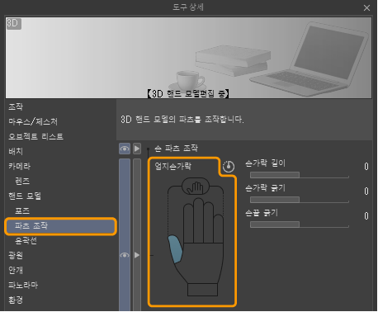Select the index finger in hand diagram
Viewport: 378px width, 312px height.
188,224
